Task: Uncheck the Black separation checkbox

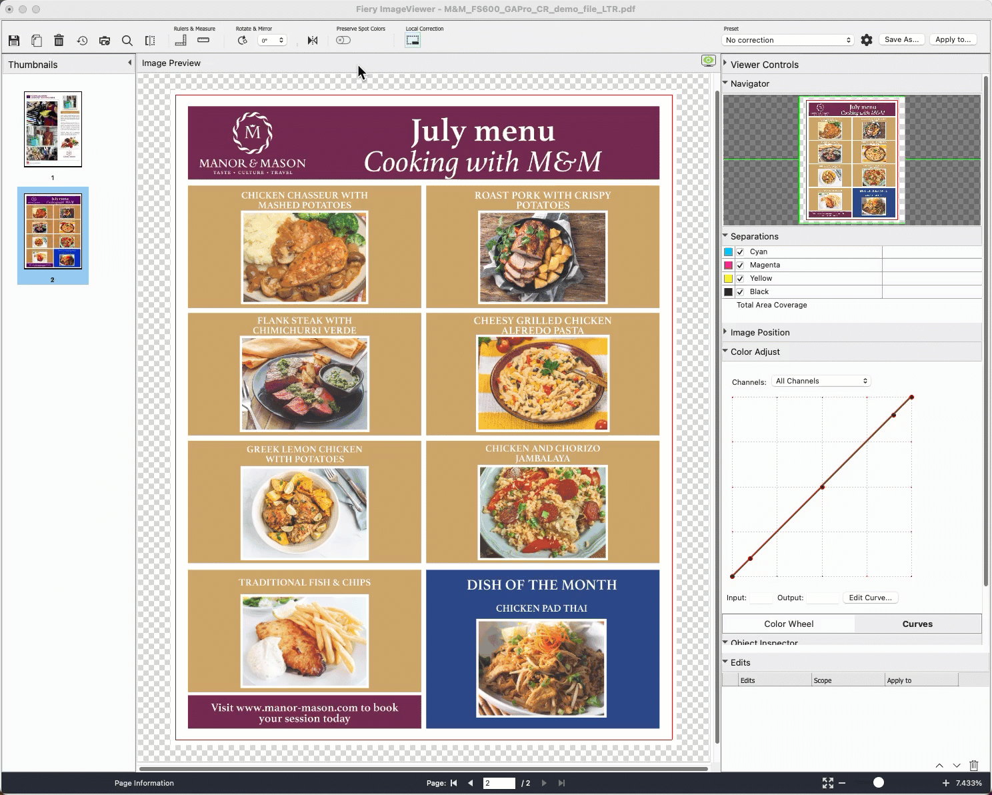Action: (x=740, y=292)
